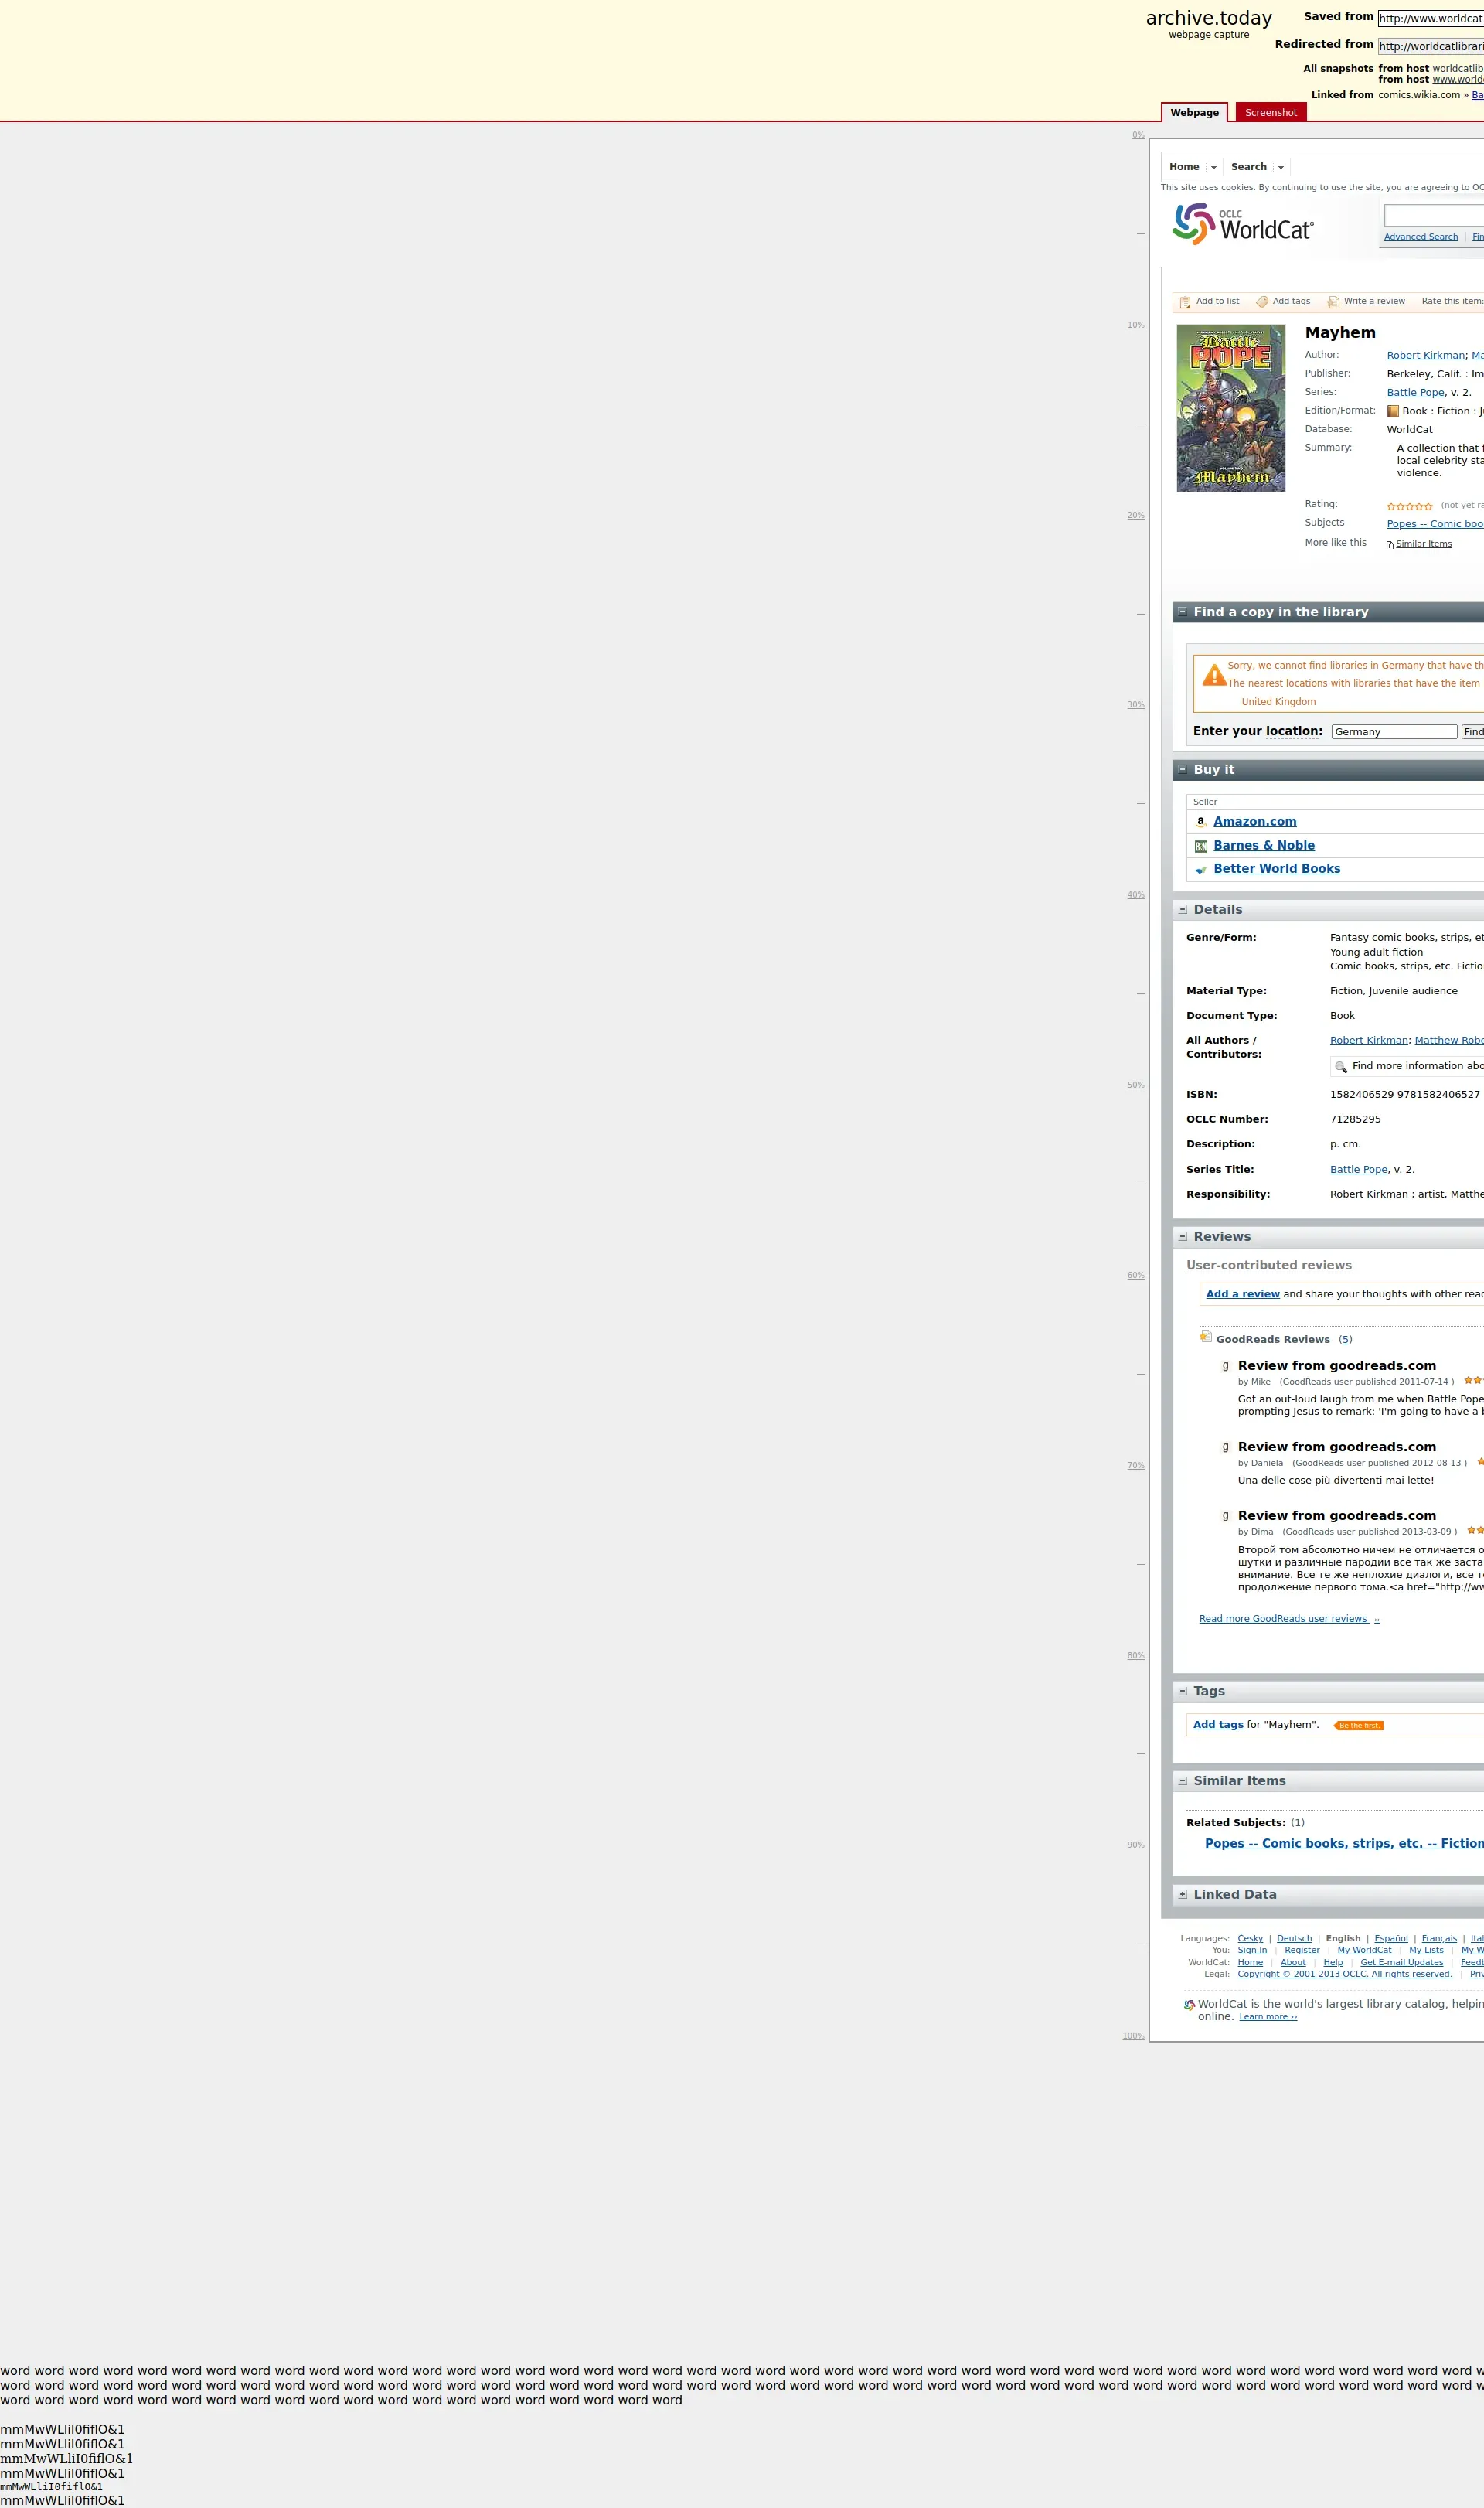The image size is (1484, 2508).
Task: Click the Similar Items small icon
Action: pyautogui.click(x=1390, y=545)
